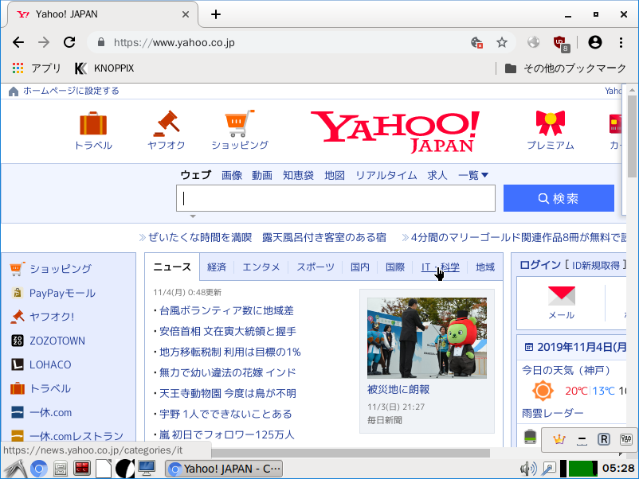639x479 pixels.
Task: Switch to the 国内 news tab
Action: point(360,267)
